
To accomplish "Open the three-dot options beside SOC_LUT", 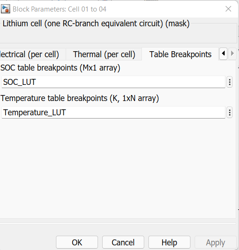I will point(230,82).
